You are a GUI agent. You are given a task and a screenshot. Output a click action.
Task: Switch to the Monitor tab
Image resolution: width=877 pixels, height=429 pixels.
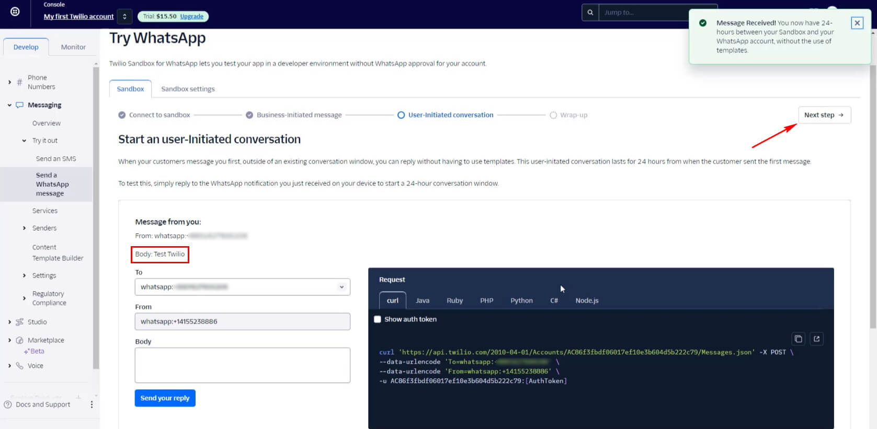(x=73, y=47)
